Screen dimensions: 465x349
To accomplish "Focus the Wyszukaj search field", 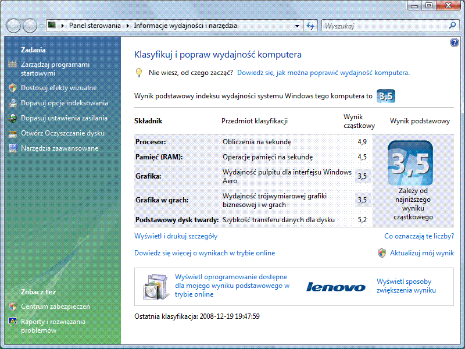I will tap(385, 26).
